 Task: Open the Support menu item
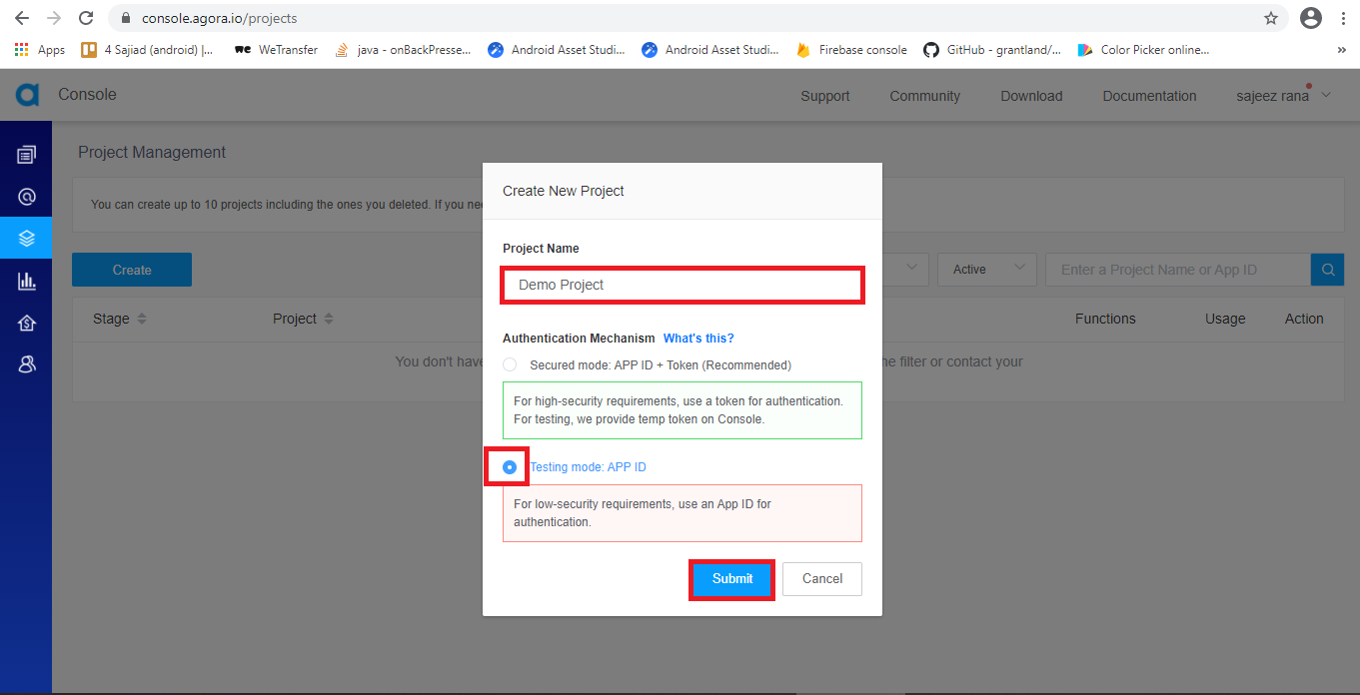tap(824, 96)
